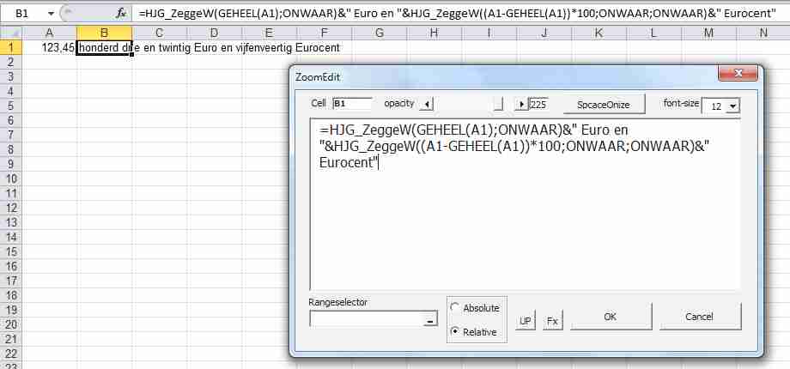This screenshot has height=369, width=790.
Task: Select column D header
Action: coord(214,33)
